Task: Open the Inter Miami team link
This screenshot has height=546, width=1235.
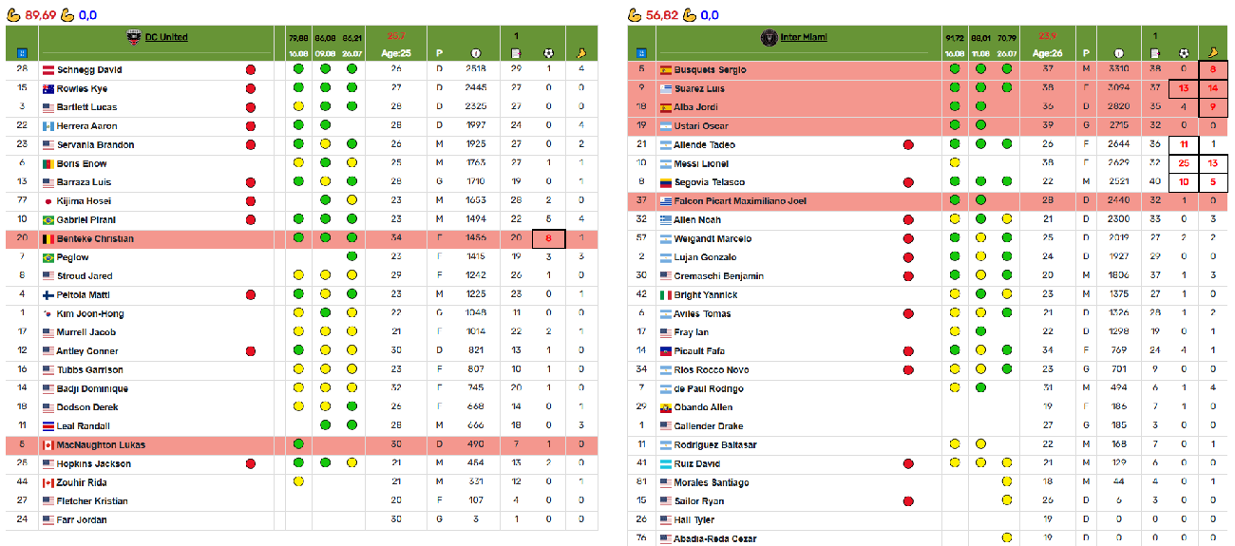Action: [804, 37]
